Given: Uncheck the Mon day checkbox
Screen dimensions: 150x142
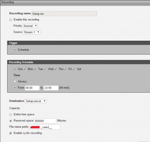Looking at the screenshot, I should 25,69.
